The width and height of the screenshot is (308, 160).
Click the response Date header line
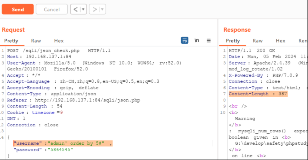(x=268, y=57)
